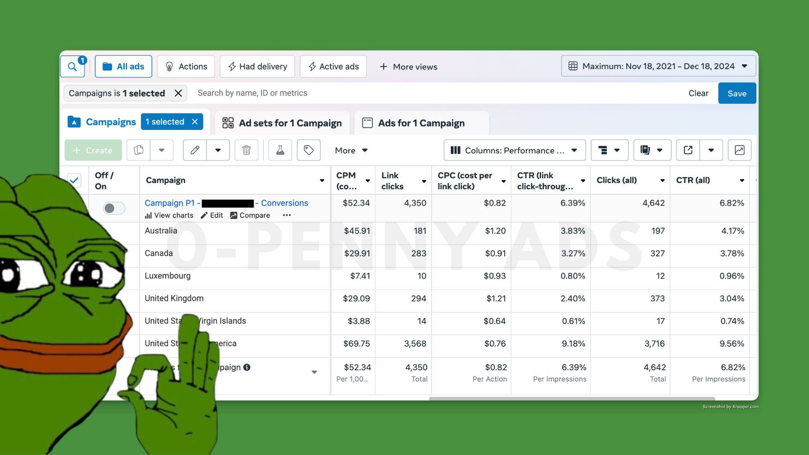Image resolution: width=809 pixels, height=455 pixels.
Task: Expand the More dropdown
Action: (x=351, y=150)
